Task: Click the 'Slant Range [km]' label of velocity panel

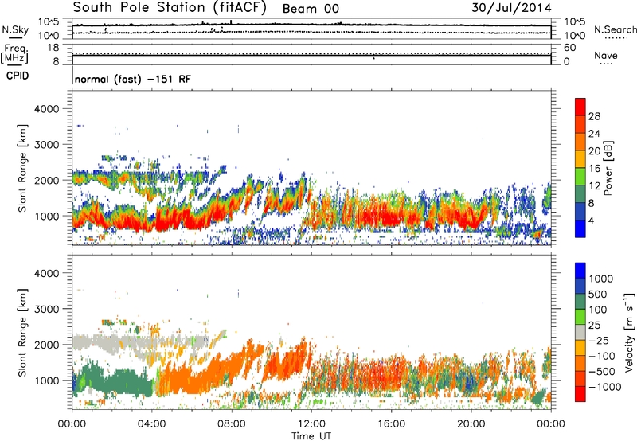Action: pyautogui.click(x=22, y=332)
